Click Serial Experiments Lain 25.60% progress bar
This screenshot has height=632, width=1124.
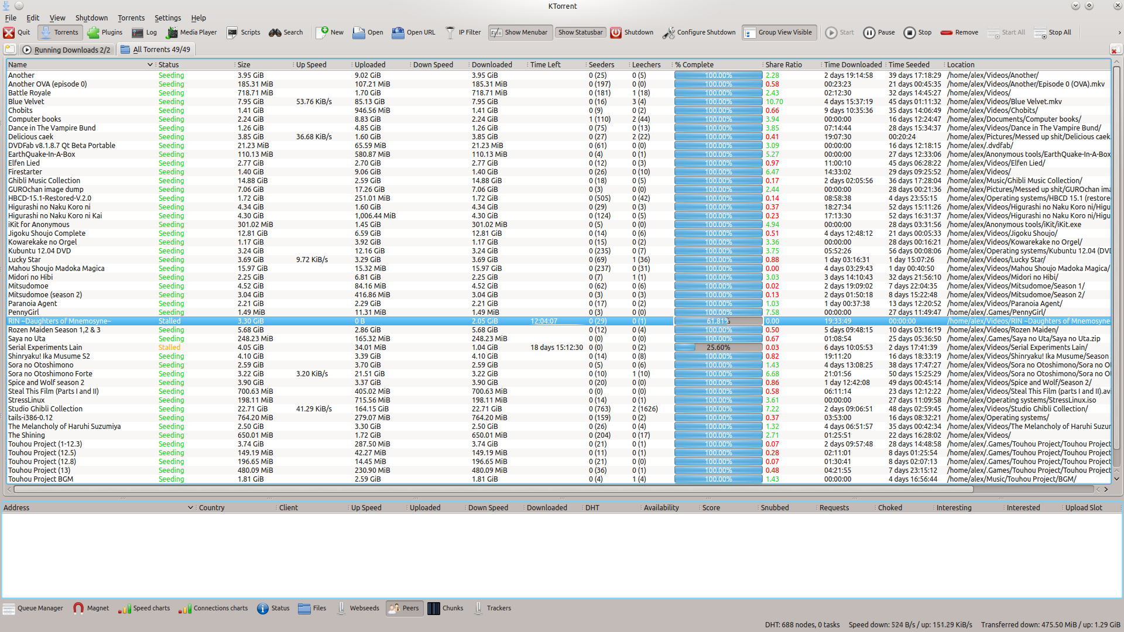tap(718, 348)
